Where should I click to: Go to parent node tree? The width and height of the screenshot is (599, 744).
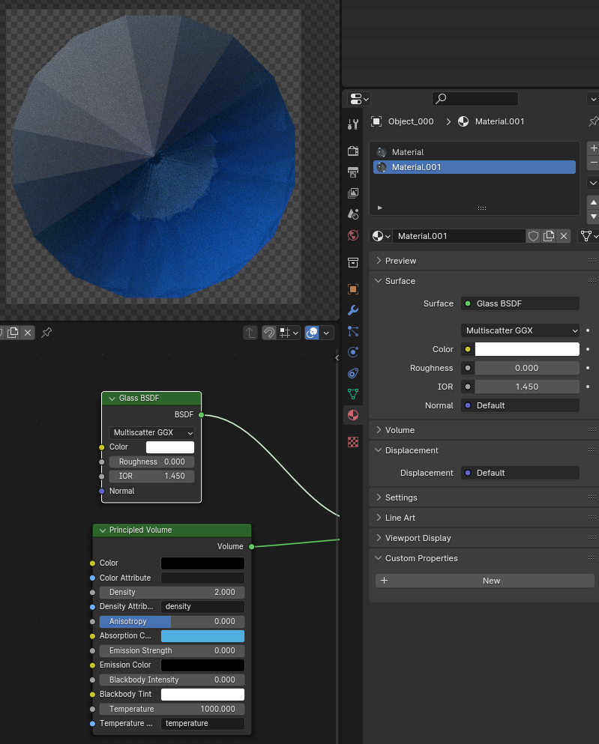(x=250, y=333)
